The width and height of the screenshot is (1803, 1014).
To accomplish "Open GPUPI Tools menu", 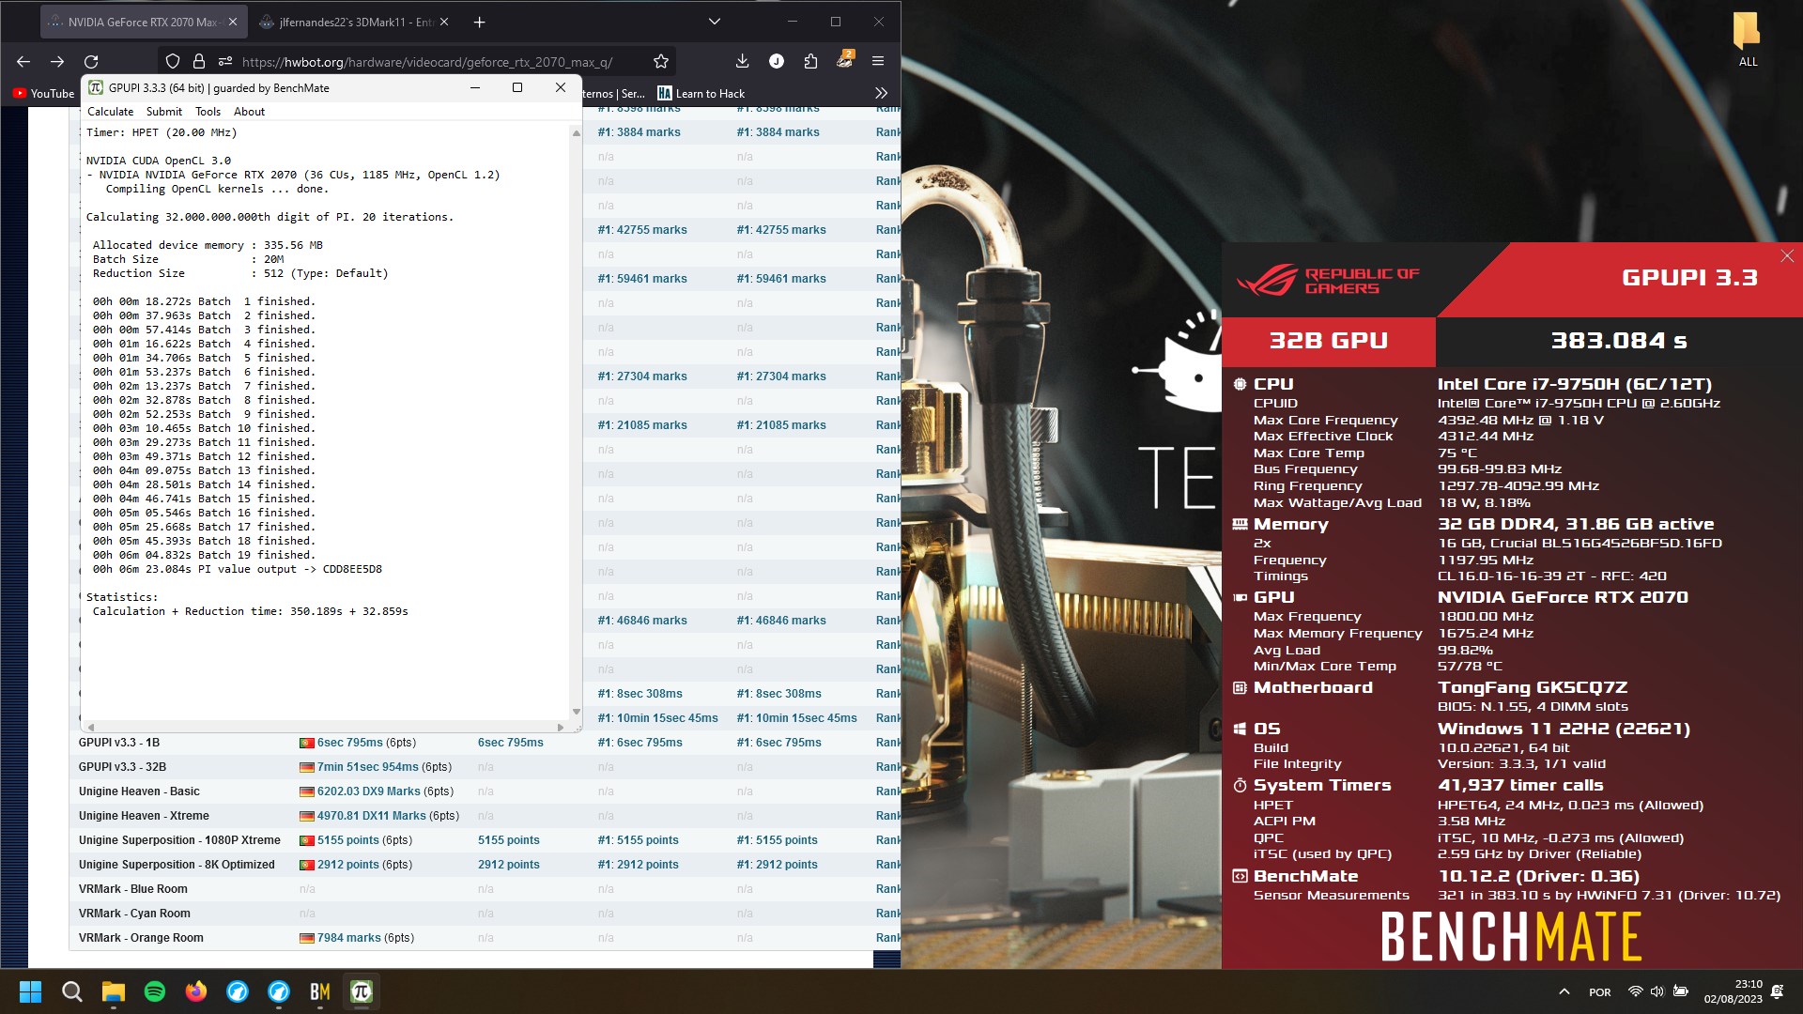I will 208,112.
